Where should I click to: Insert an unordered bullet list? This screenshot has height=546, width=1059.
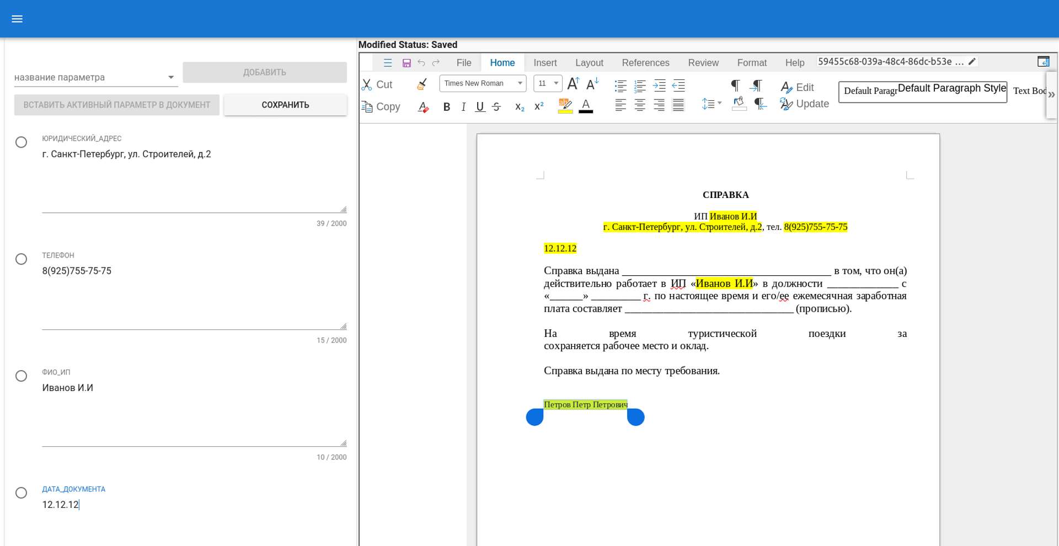click(621, 85)
